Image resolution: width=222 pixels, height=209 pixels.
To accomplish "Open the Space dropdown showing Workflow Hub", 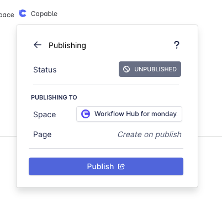I will click(x=129, y=114).
